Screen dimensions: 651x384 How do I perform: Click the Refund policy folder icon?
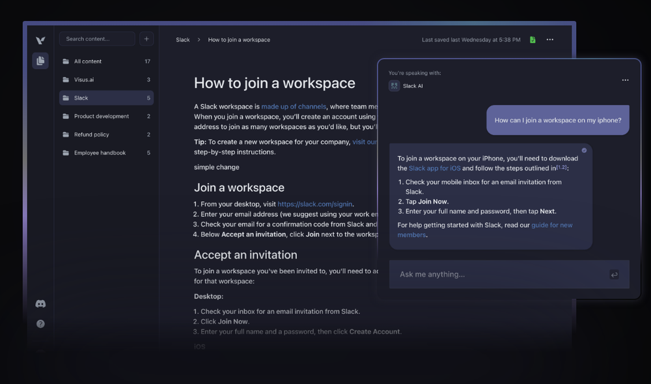(66, 135)
